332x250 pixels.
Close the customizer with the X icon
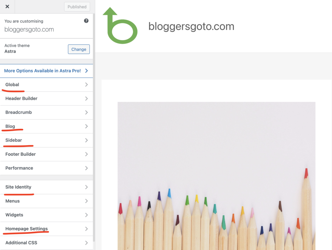[x=7, y=6]
